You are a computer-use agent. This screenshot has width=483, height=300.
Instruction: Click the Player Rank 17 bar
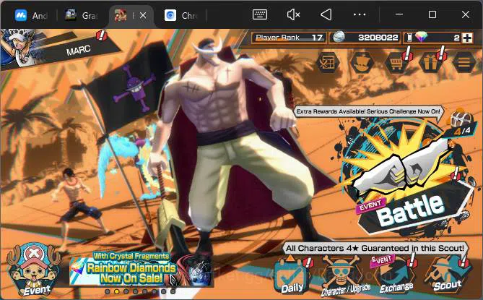(289, 38)
